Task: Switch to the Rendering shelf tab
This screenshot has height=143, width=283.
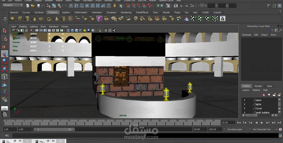Action: tap(126, 12)
